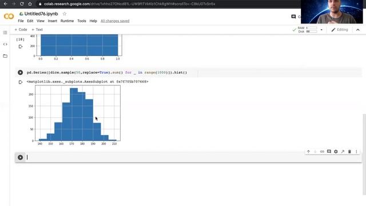Open the code snippets sidebar icon
This screenshot has width=366, height=206.
coord(5,44)
